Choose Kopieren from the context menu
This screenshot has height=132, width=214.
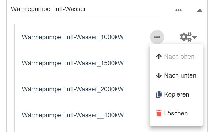point(176,94)
